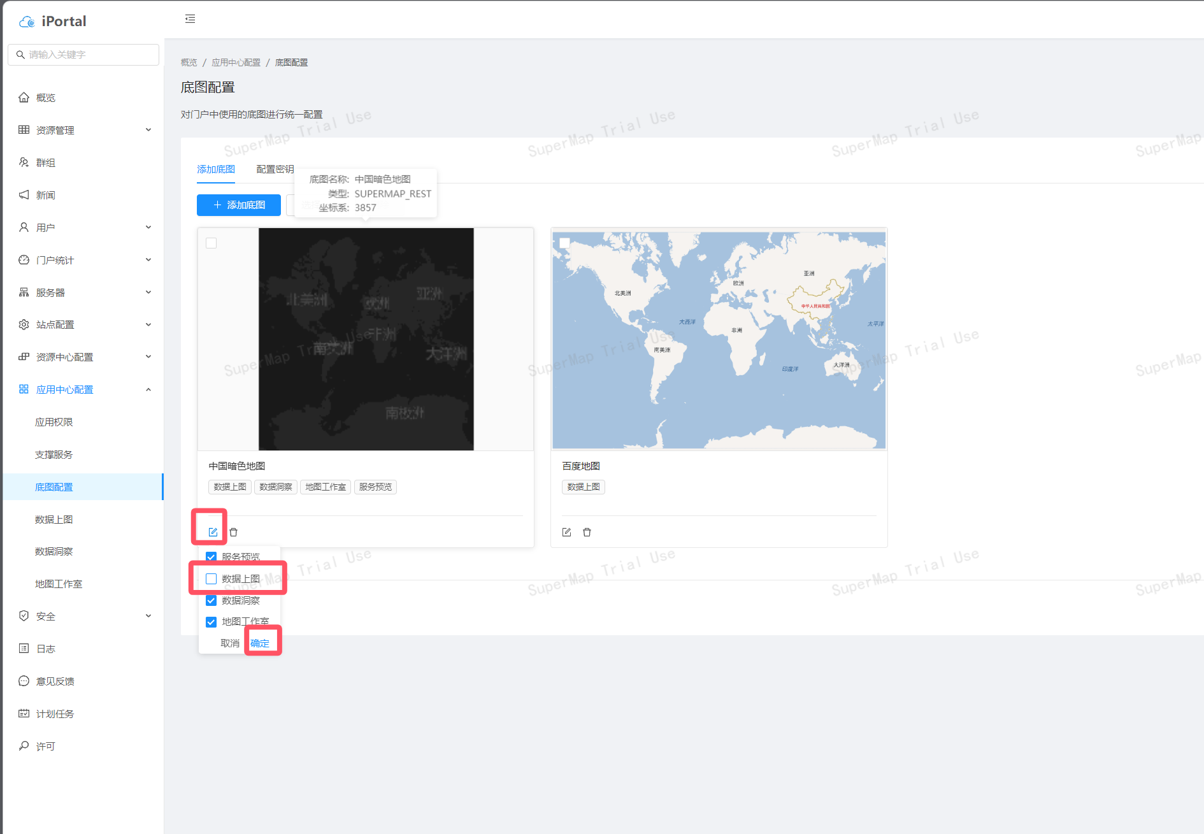Select the 中国暗色地图 card checkbox
This screenshot has width=1204, height=834.
pos(211,243)
